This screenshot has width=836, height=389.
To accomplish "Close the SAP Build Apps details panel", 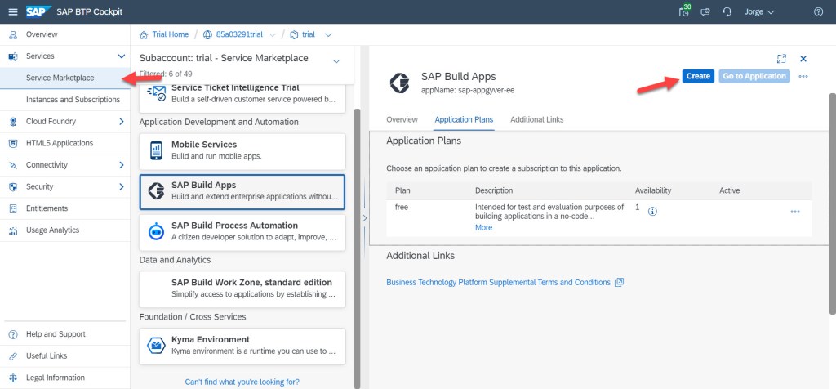I will [803, 59].
